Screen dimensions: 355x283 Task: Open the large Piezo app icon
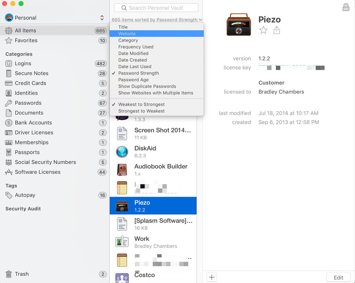[239, 24]
